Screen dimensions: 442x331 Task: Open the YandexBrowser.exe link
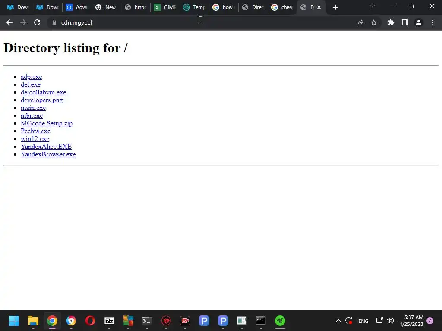point(48,154)
